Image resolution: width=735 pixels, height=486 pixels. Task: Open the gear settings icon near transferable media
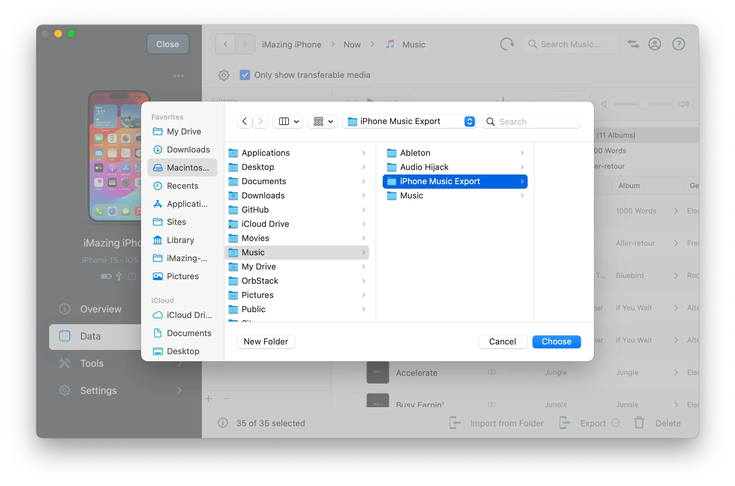pyautogui.click(x=224, y=75)
